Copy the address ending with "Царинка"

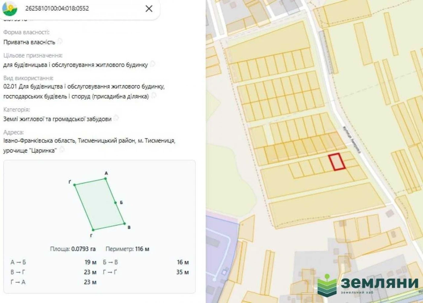tap(62, 150)
